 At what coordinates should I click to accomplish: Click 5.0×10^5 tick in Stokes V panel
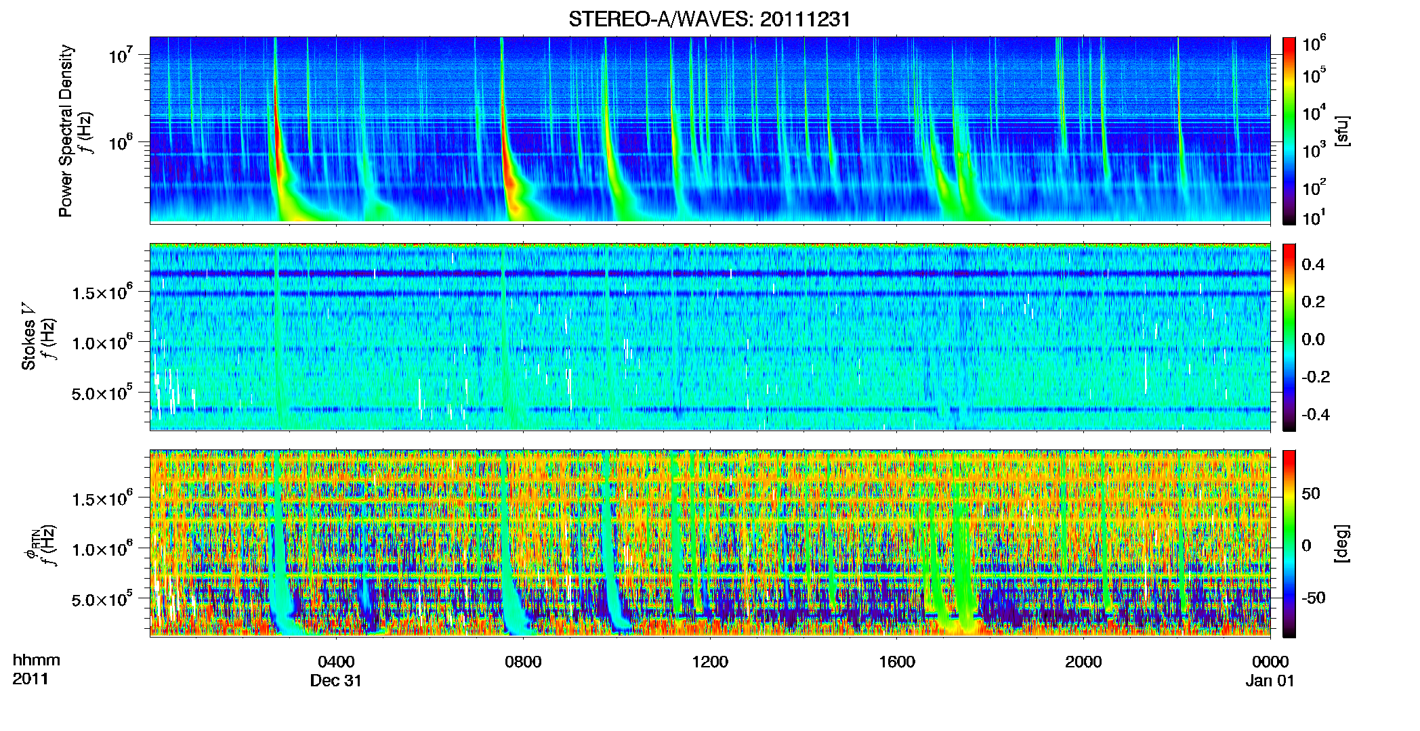[x=103, y=393]
